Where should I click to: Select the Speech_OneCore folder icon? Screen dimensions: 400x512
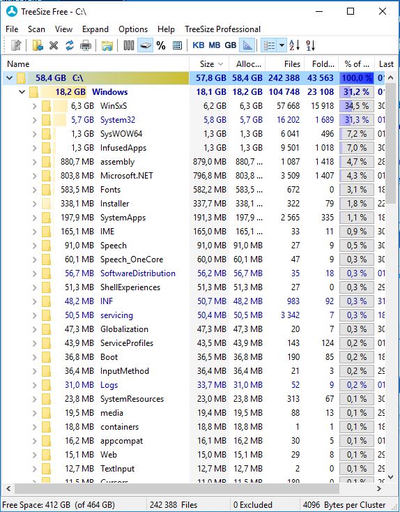[46, 259]
